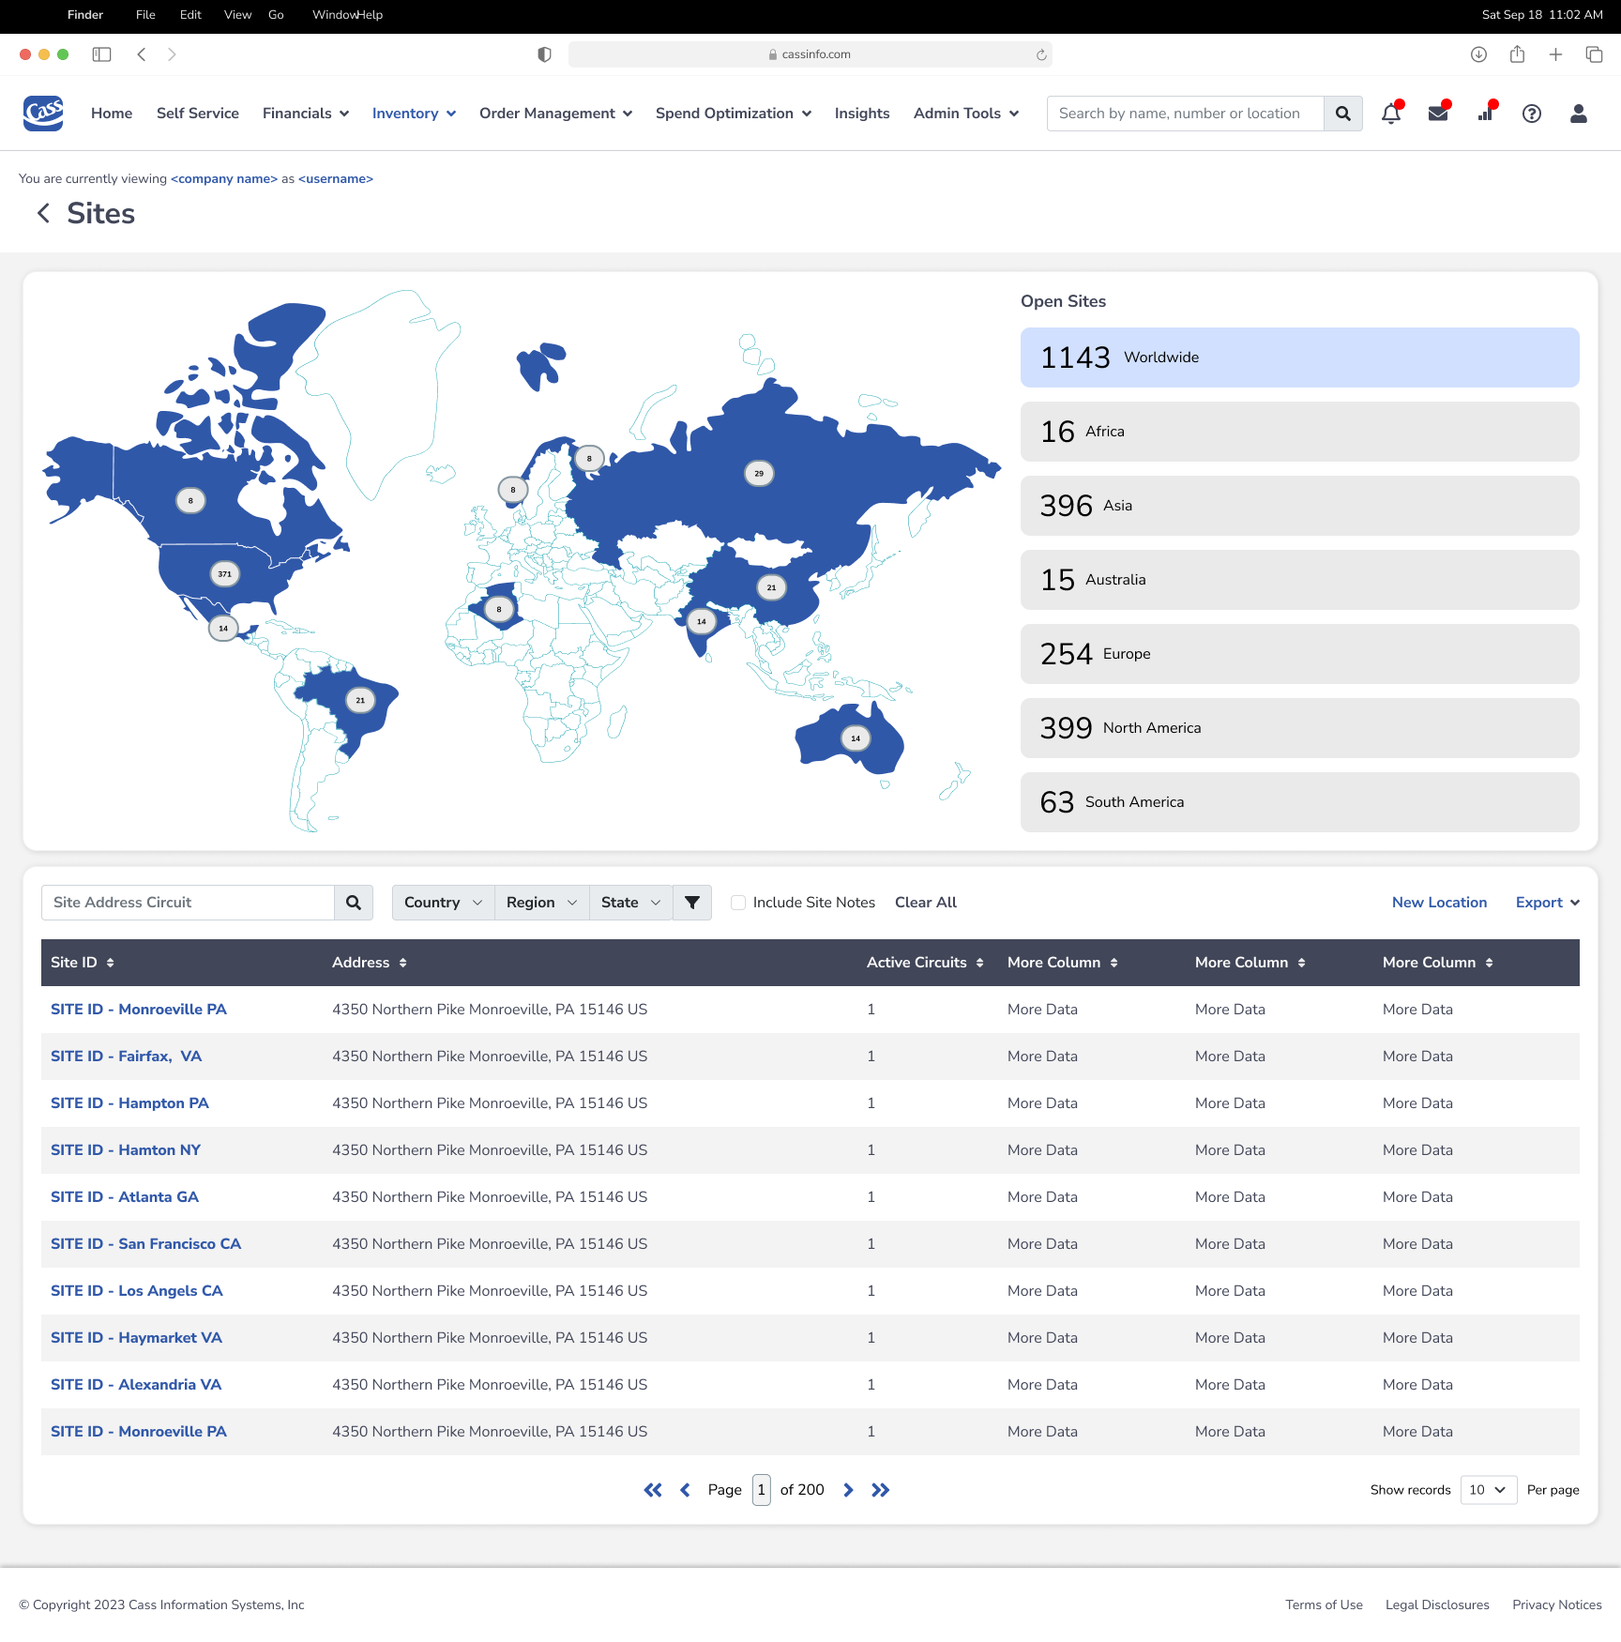Image resolution: width=1621 pixels, height=1642 pixels.
Task: Click the filter funnel icon
Action: [x=692, y=903]
